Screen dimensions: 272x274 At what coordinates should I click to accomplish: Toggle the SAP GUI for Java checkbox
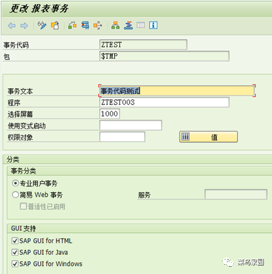tap(15, 252)
